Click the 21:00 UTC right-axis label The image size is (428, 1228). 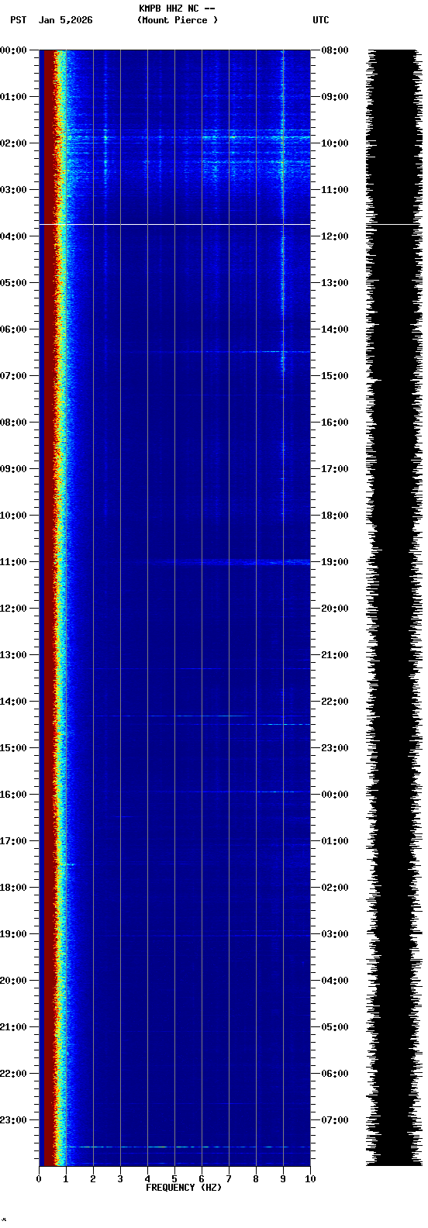point(335,655)
